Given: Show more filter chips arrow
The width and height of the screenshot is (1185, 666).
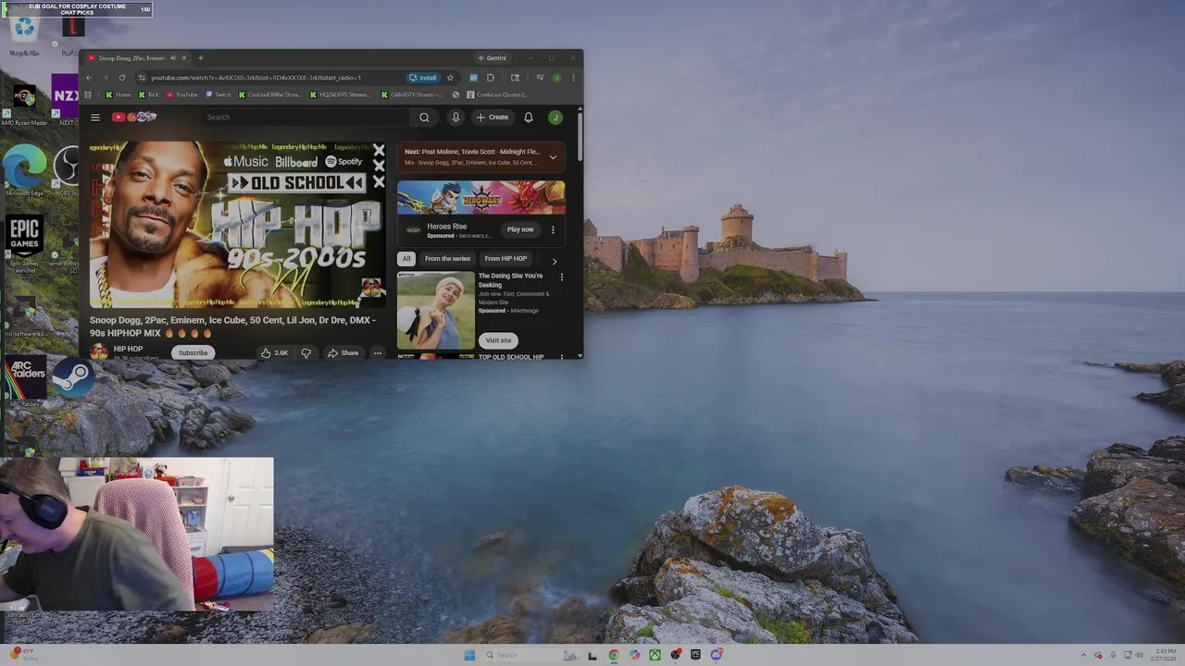Looking at the screenshot, I should 555,260.
